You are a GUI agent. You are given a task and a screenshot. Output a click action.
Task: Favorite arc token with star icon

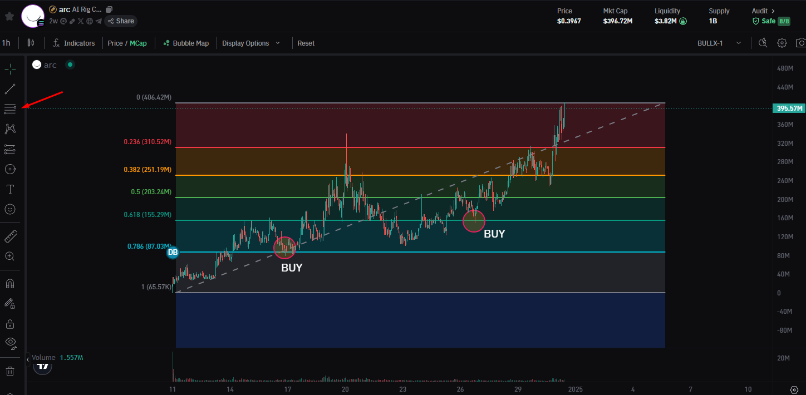pyautogui.click(x=9, y=16)
